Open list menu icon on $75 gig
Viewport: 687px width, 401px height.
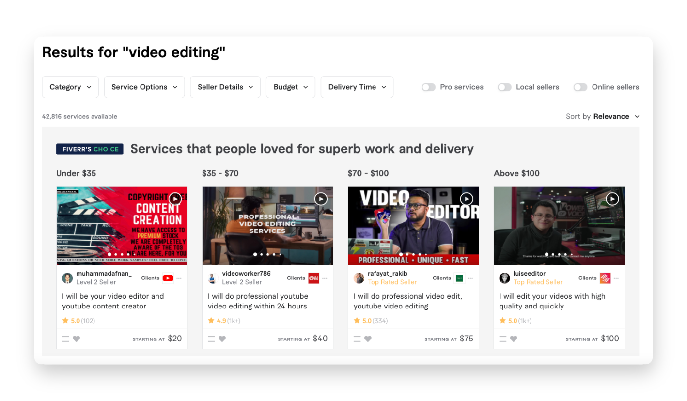click(358, 339)
